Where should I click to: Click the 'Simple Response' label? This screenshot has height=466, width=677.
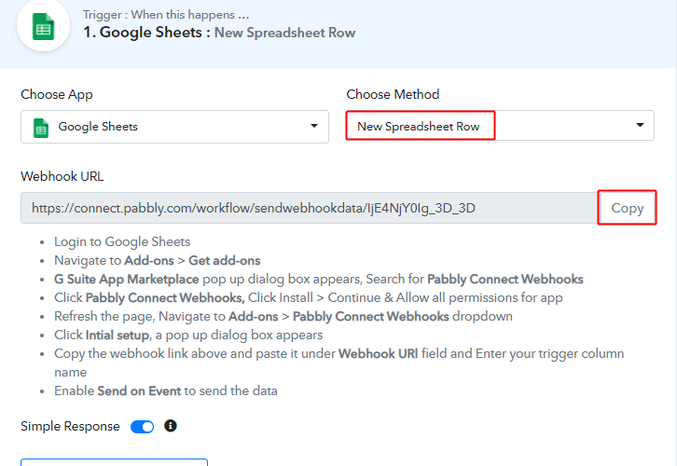pyautogui.click(x=70, y=426)
